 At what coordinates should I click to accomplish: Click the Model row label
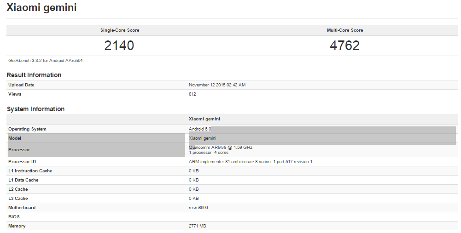[x=15, y=138]
